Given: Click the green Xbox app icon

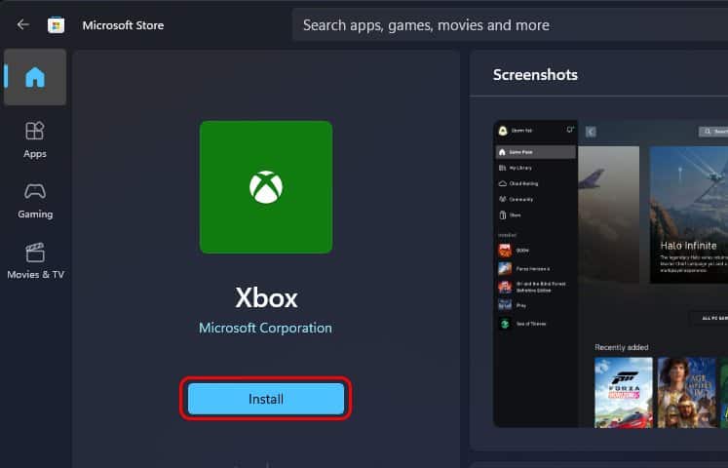Looking at the screenshot, I should (266, 187).
